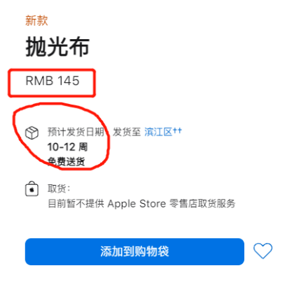Click the Apple Store words in pickup notice
The image size is (287, 289).
(x=136, y=204)
